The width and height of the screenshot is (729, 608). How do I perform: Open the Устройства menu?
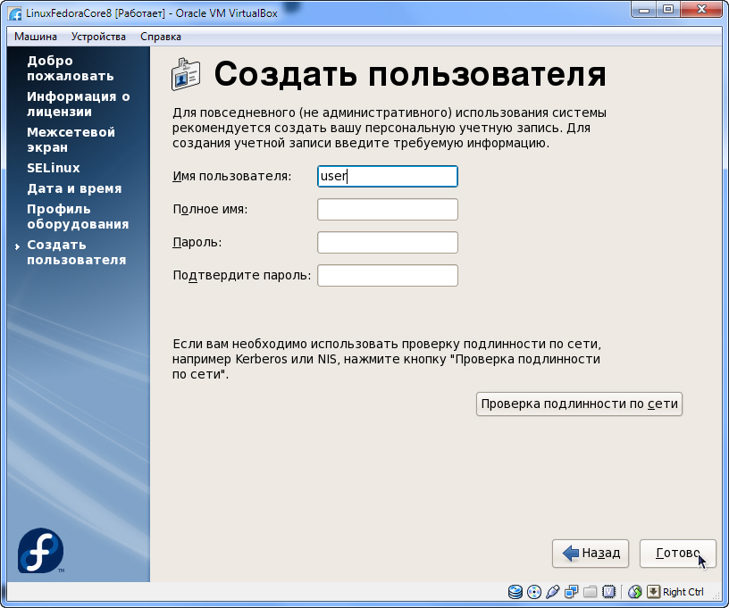(98, 37)
